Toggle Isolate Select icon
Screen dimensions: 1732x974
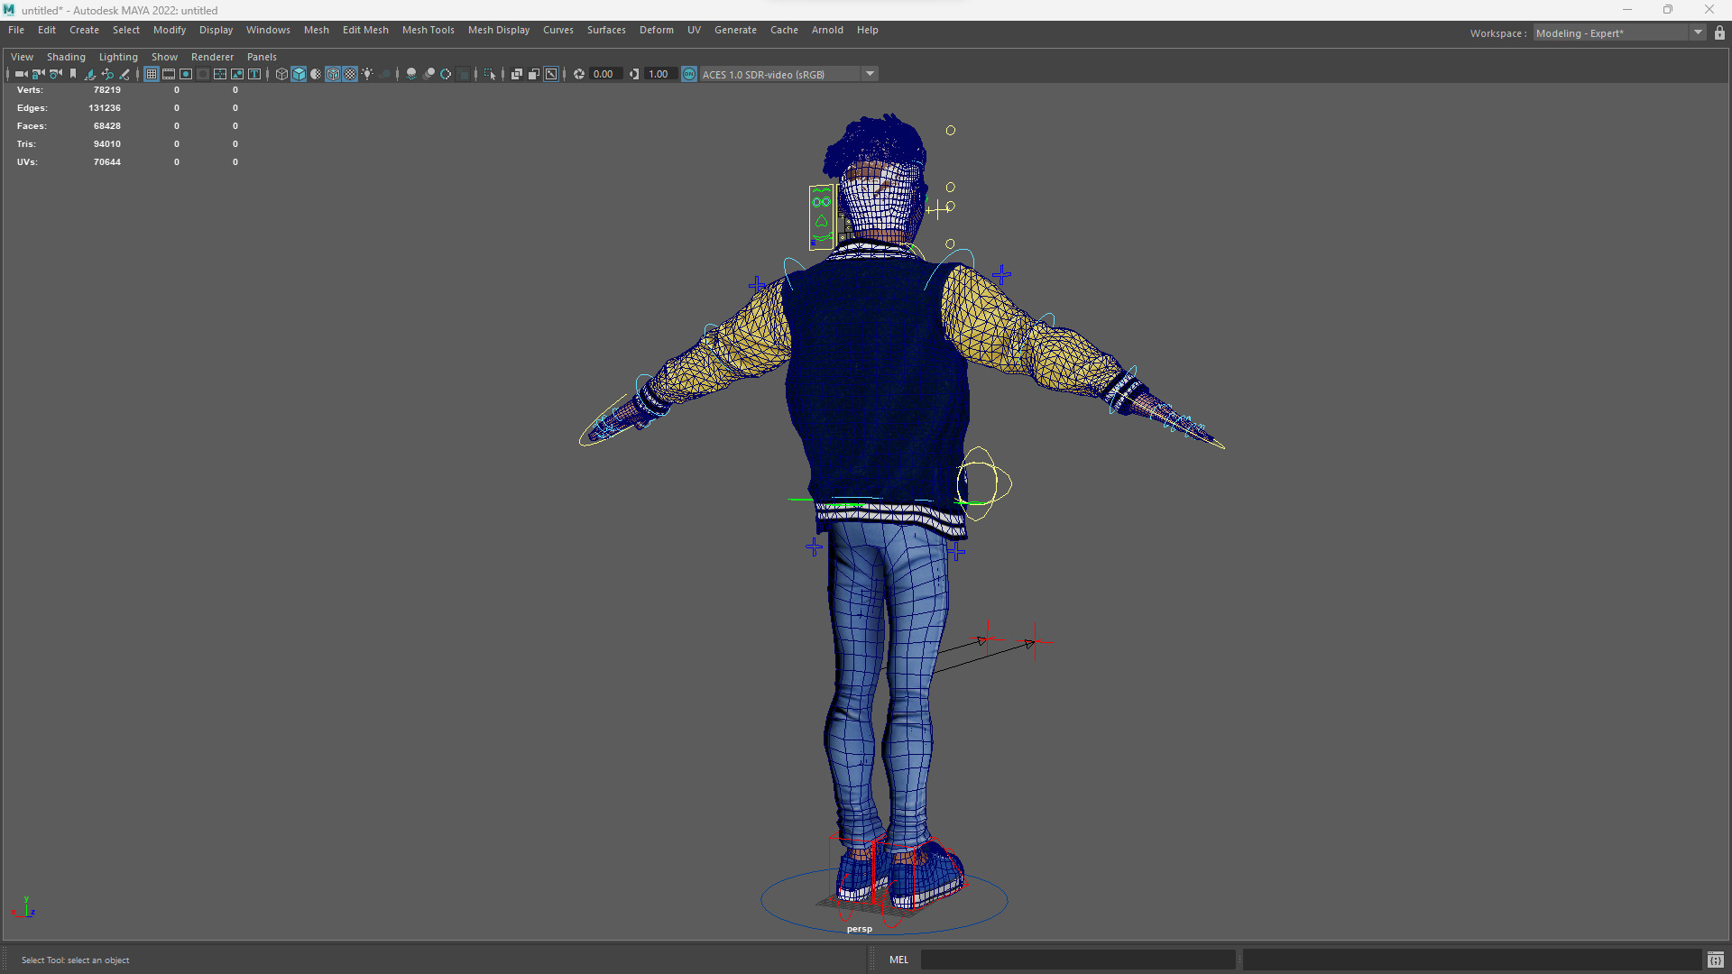pyautogui.click(x=490, y=74)
